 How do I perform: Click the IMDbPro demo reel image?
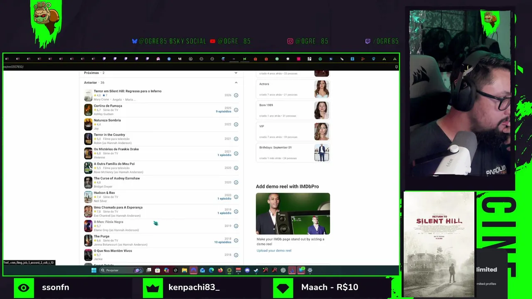click(x=293, y=214)
